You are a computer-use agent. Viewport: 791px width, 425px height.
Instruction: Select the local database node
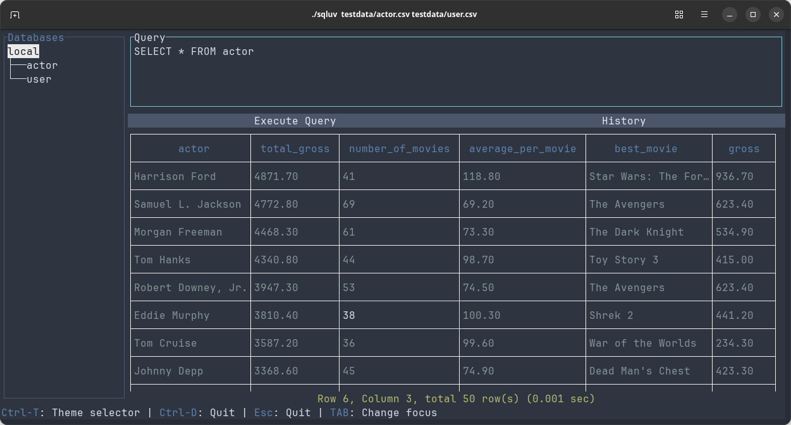pyautogui.click(x=23, y=51)
